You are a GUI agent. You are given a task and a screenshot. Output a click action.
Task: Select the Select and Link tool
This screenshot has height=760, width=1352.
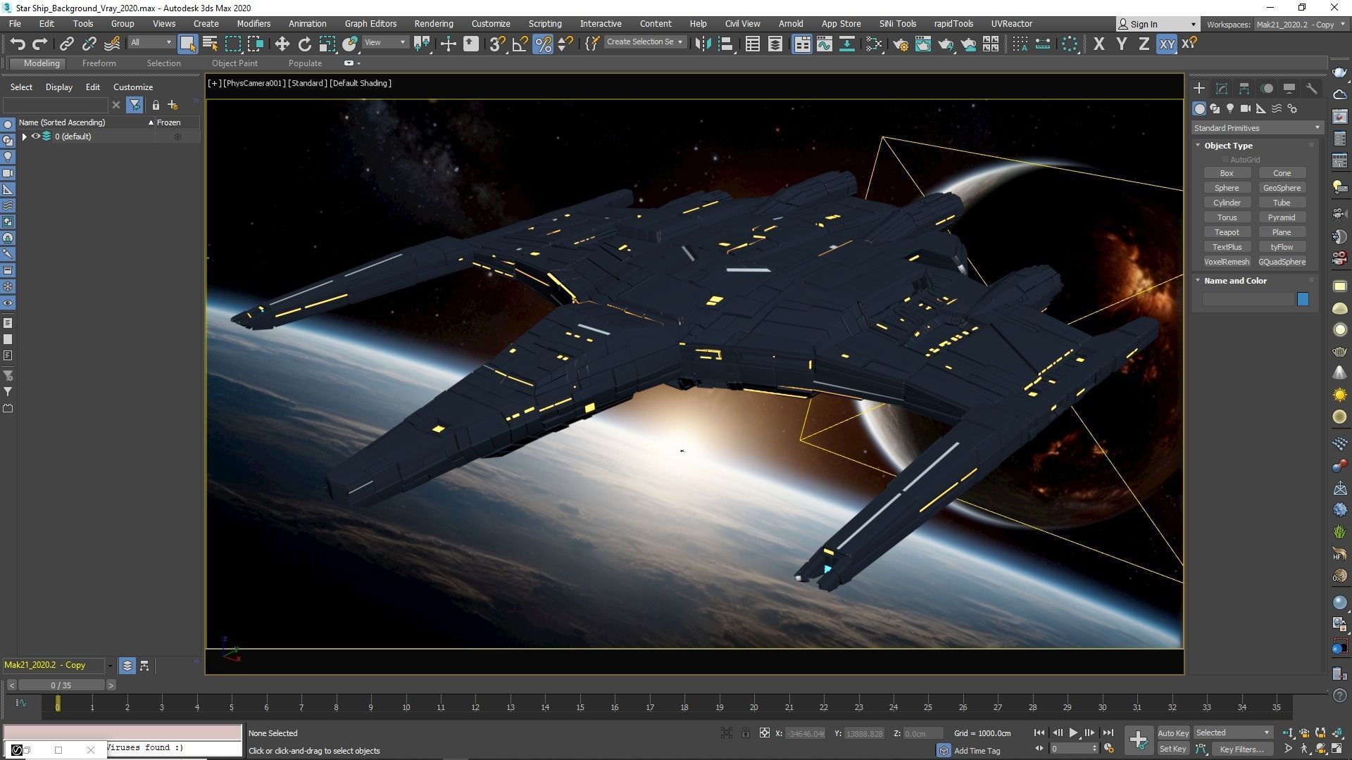[66, 44]
